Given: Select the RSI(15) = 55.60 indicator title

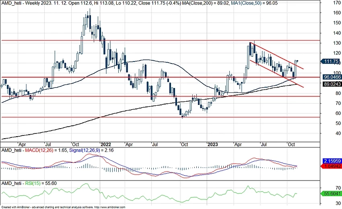Looking at the screenshot, I should [41, 183].
